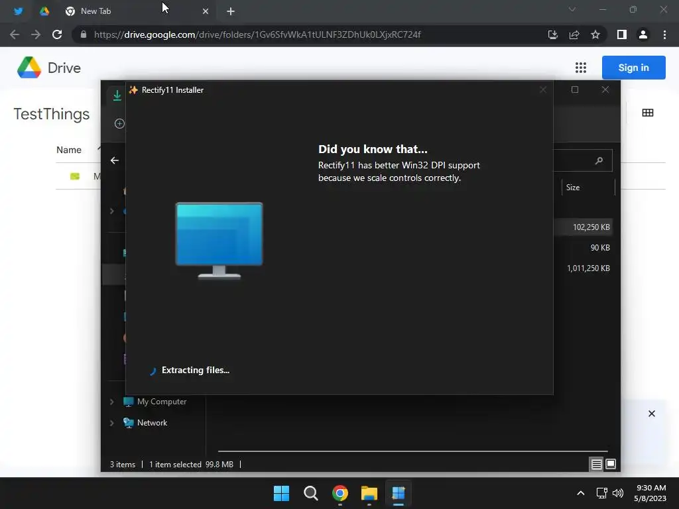Sort by the Size column header
Image resolution: width=679 pixels, height=509 pixels.
[573, 188]
